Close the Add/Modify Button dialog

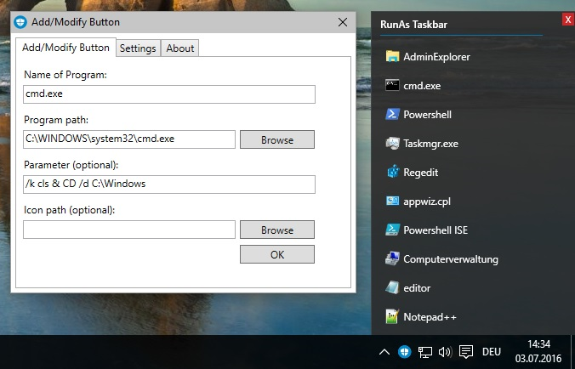tap(343, 22)
